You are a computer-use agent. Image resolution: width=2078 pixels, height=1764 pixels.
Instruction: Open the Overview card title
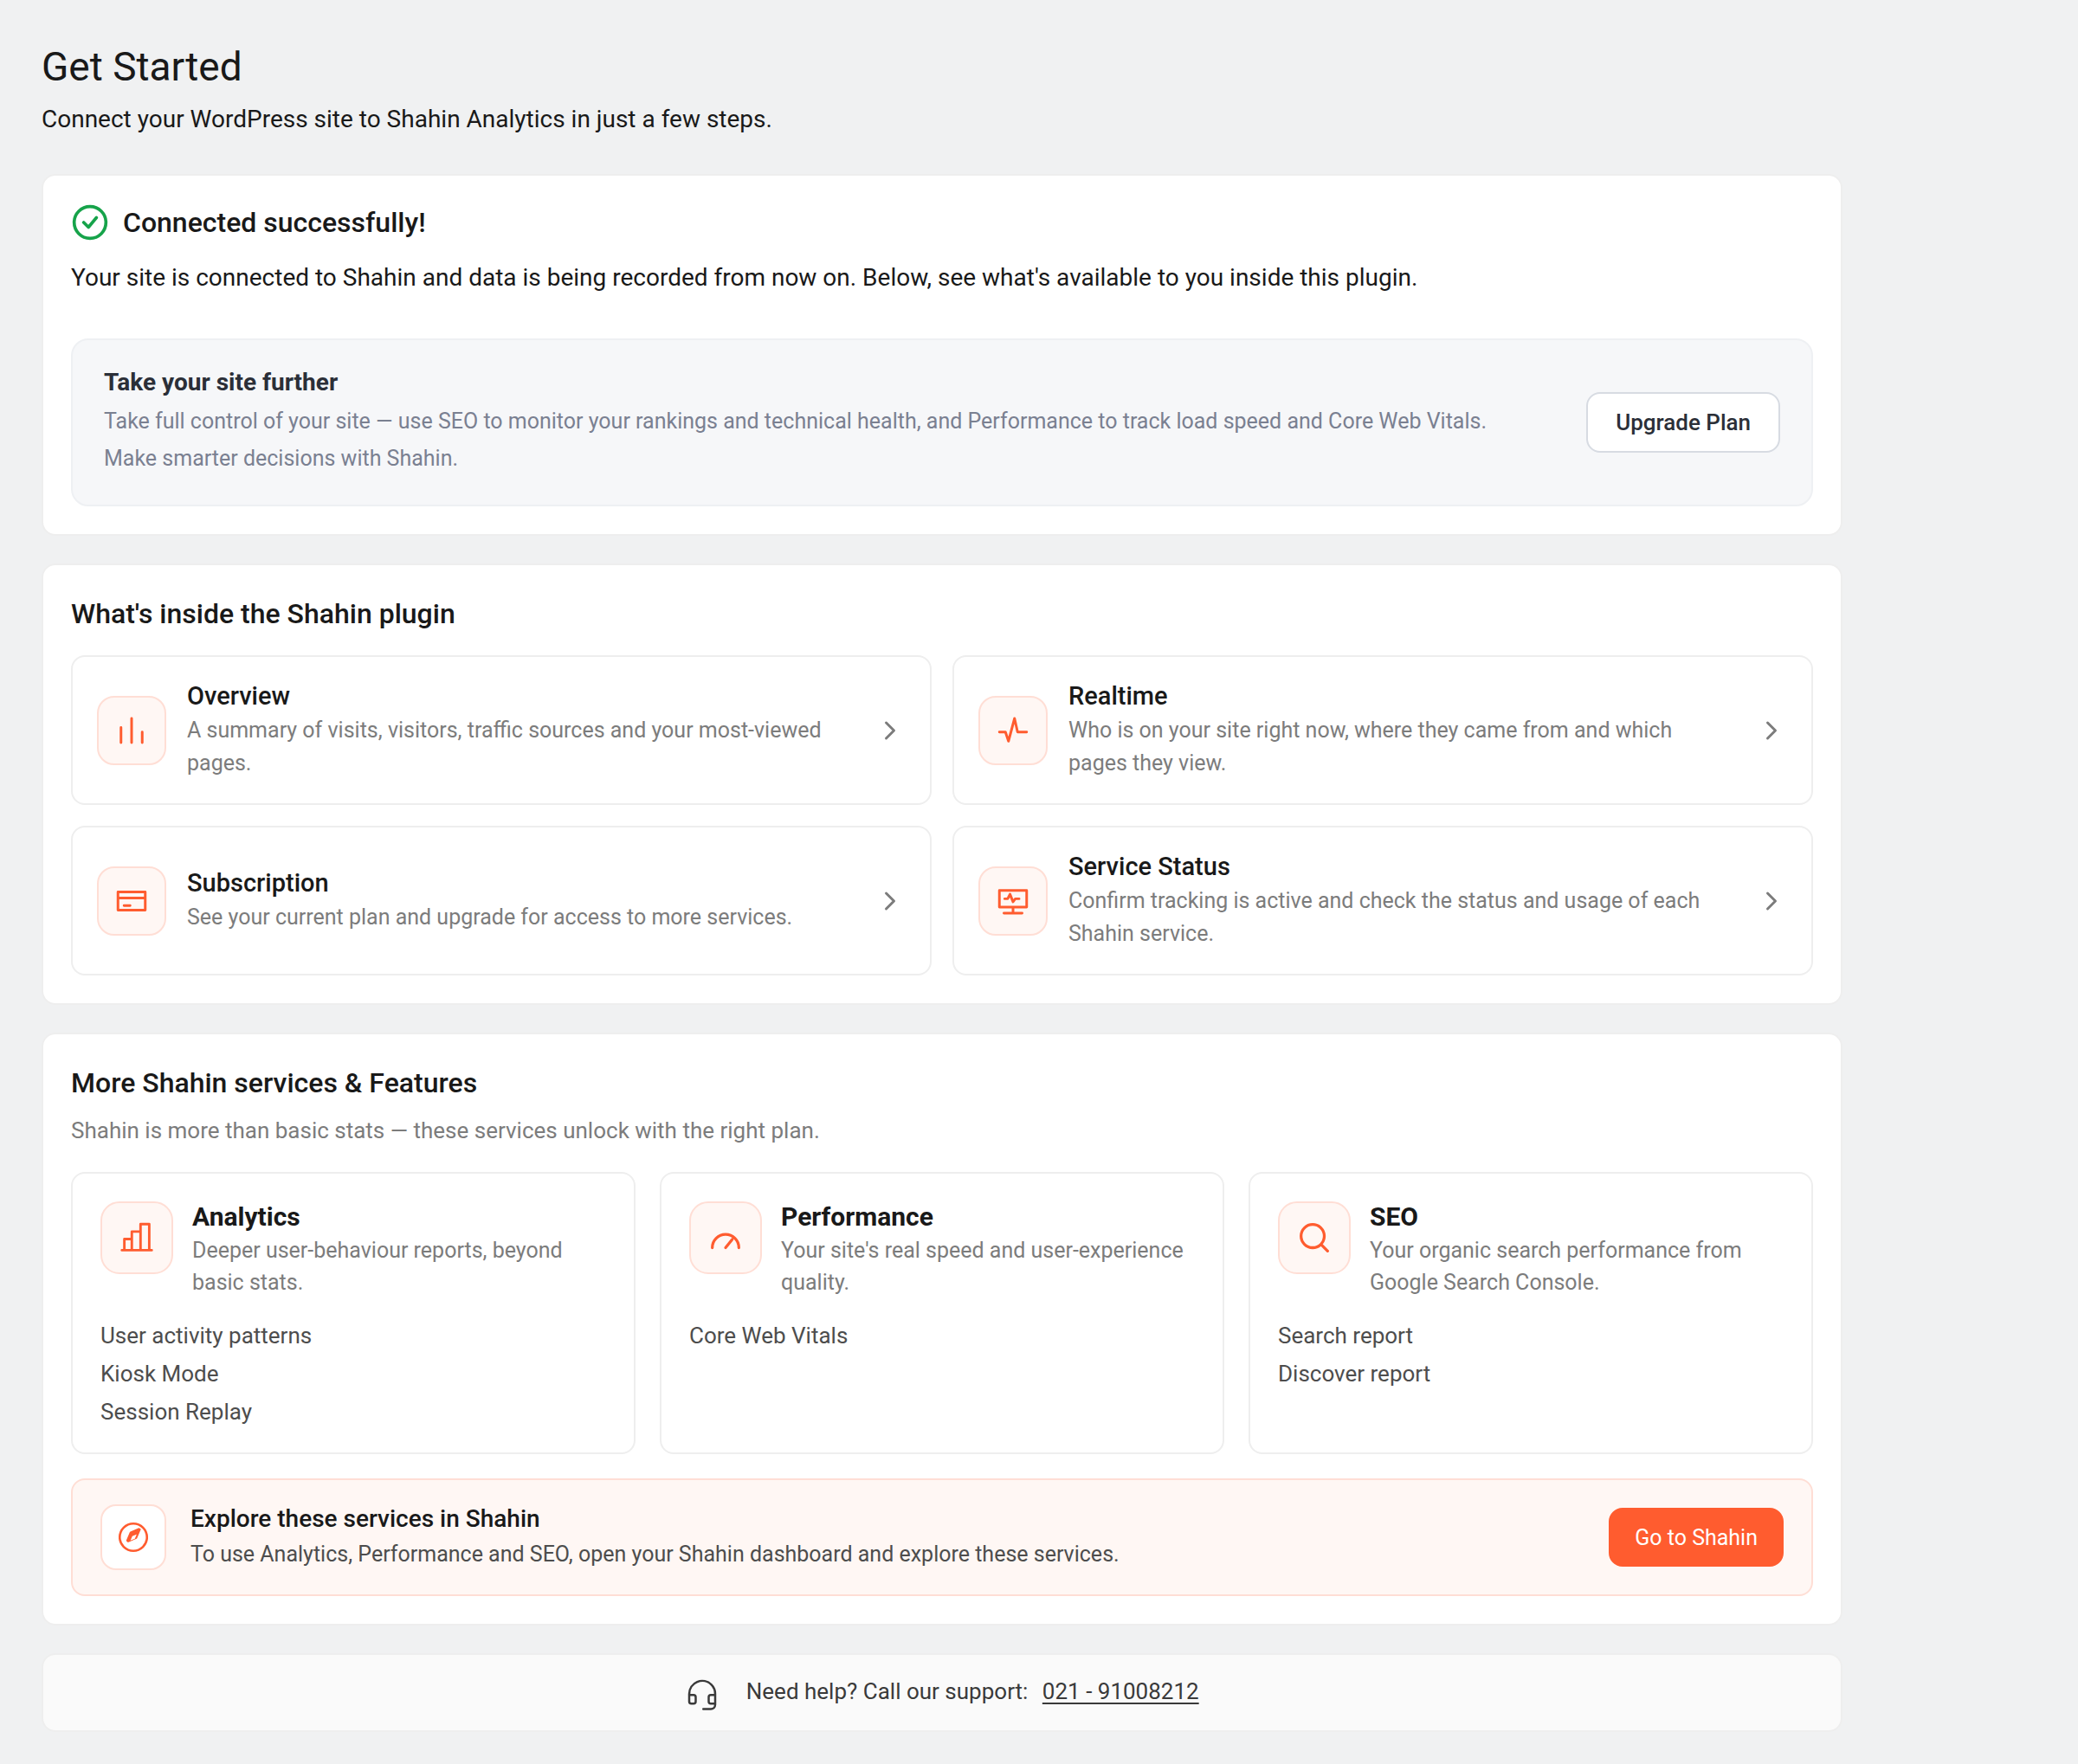238,696
